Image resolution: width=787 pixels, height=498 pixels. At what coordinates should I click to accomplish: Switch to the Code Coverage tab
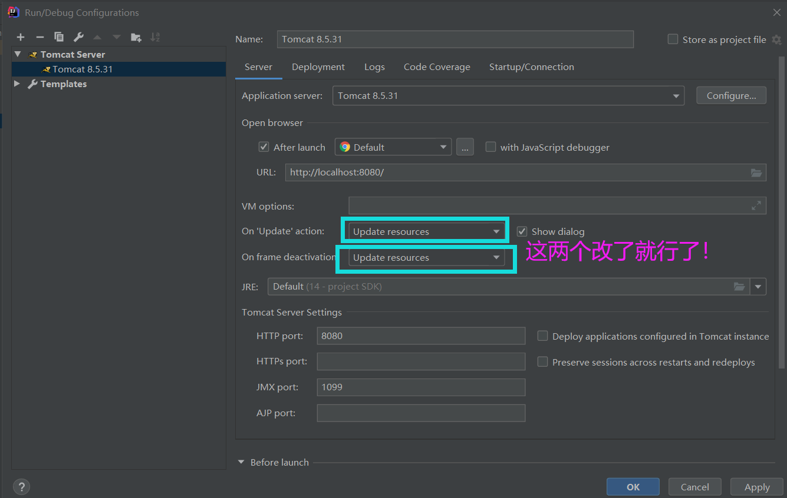437,67
